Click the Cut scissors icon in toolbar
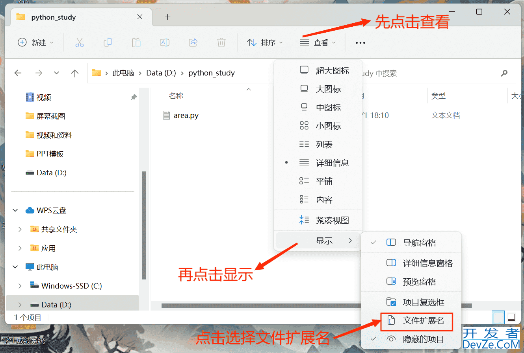Viewport: 524px width, 353px height. (x=80, y=42)
